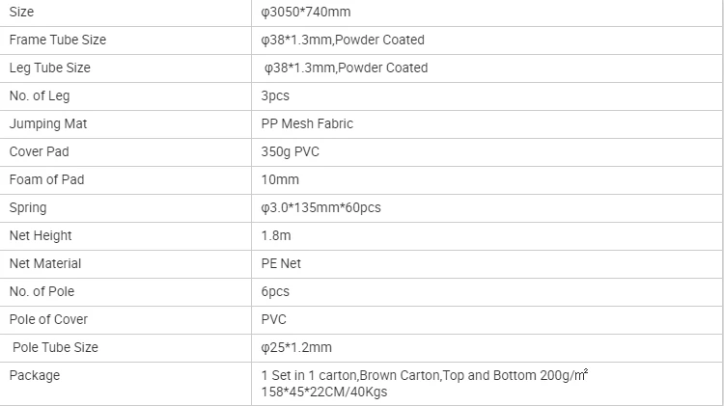Click the No. of Leg row label
This screenshot has height=406, width=724.
click(40, 96)
